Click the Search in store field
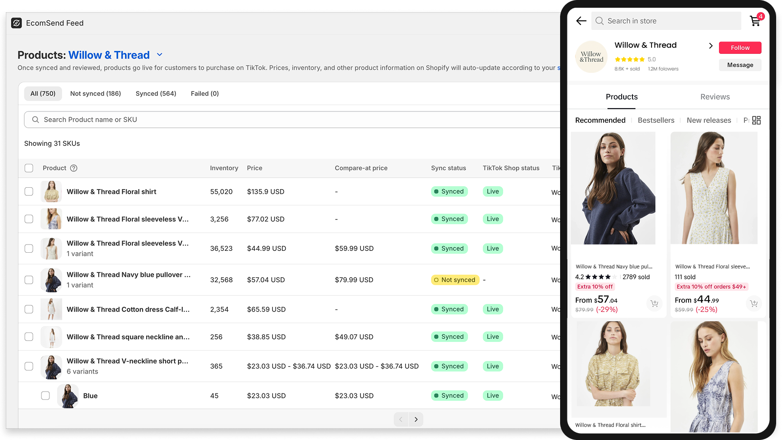Image resolution: width=782 pixels, height=440 pixels. 666,21
